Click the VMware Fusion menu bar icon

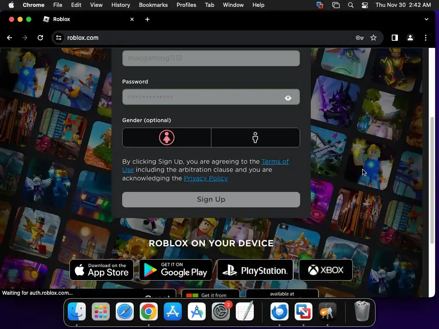320,5
